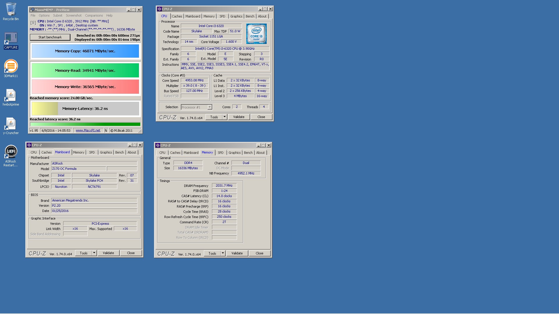Open the Options menu in MaxxMEM
Viewport: 559px width, 314px height.
[44, 15]
